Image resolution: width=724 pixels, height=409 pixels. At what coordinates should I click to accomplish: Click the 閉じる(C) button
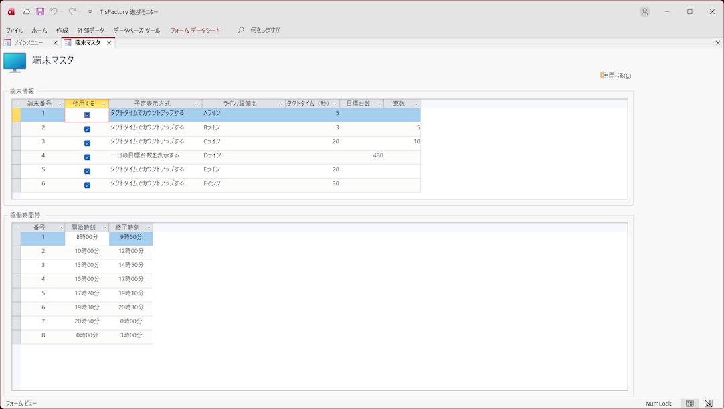(x=616, y=76)
